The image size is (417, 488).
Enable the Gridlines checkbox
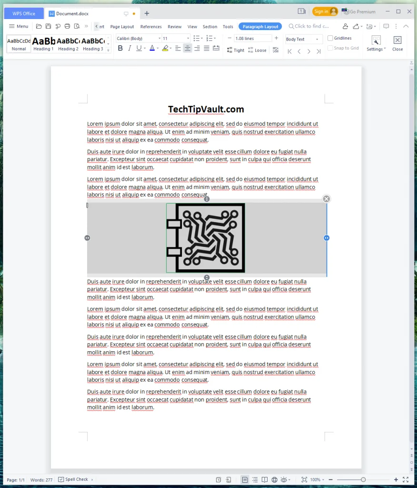[x=330, y=38]
